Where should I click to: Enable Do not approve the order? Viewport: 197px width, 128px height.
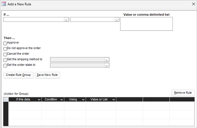(x=5, y=49)
